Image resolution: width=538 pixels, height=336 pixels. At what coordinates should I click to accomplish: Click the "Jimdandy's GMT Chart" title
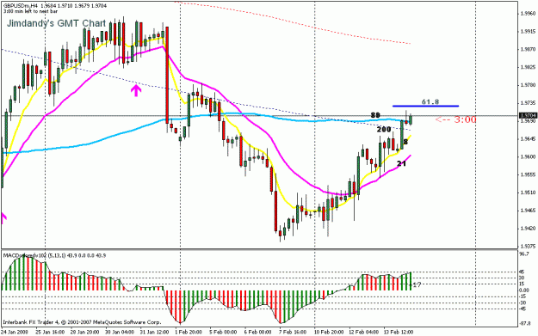(56, 23)
